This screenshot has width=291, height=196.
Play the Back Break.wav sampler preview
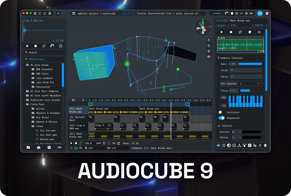222,32
